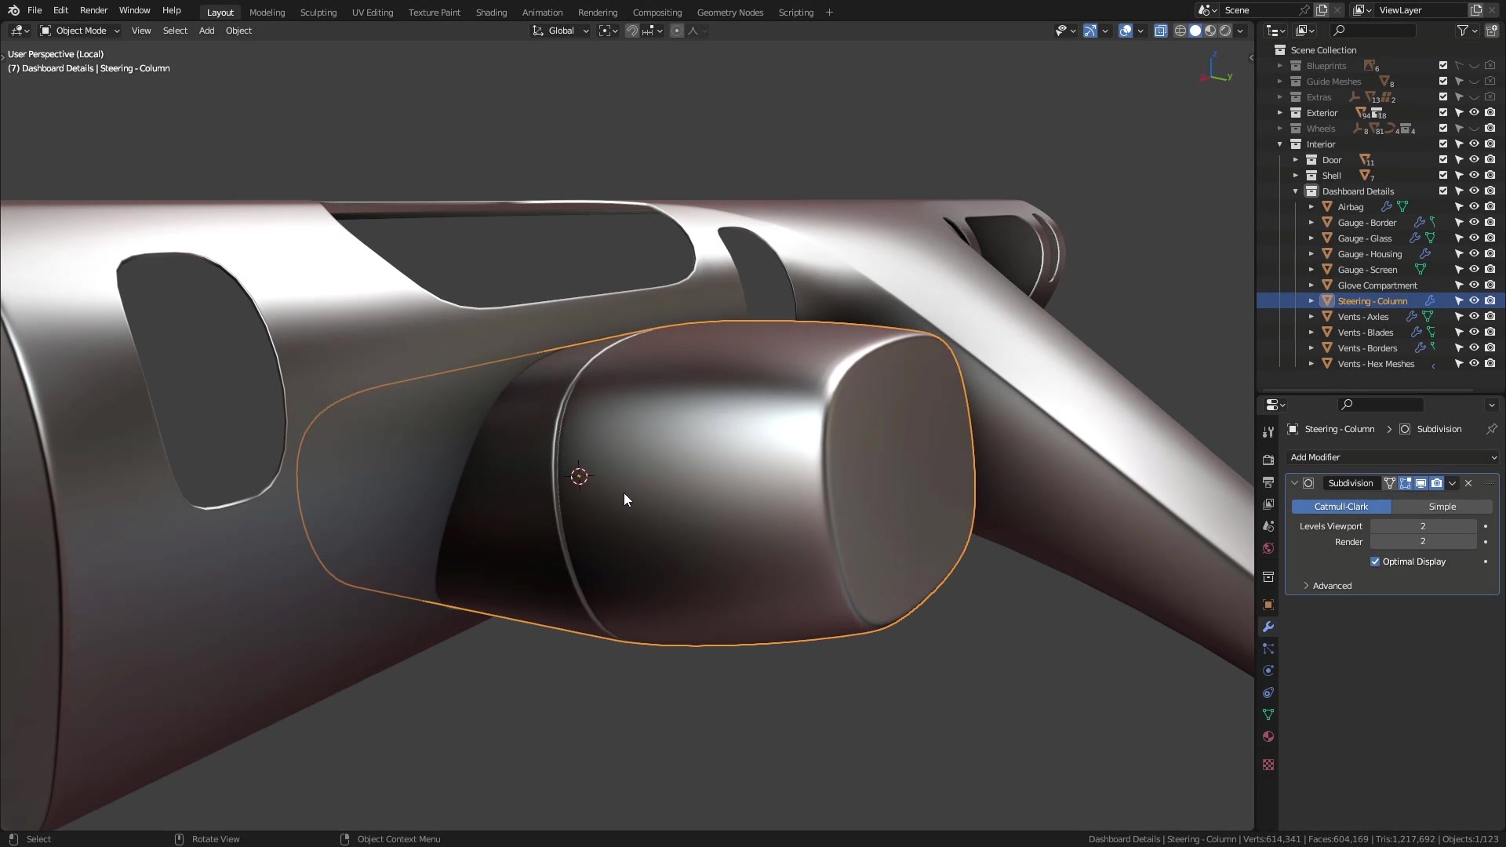Switch to the Modeling workspace tab
This screenshot has width=1506, height=847.
267,13
